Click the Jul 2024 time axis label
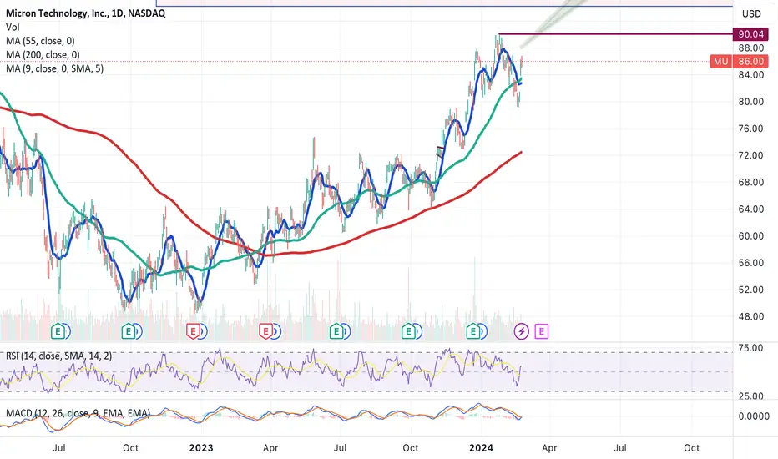Screen dimensions: 778x459 point(620,448)
